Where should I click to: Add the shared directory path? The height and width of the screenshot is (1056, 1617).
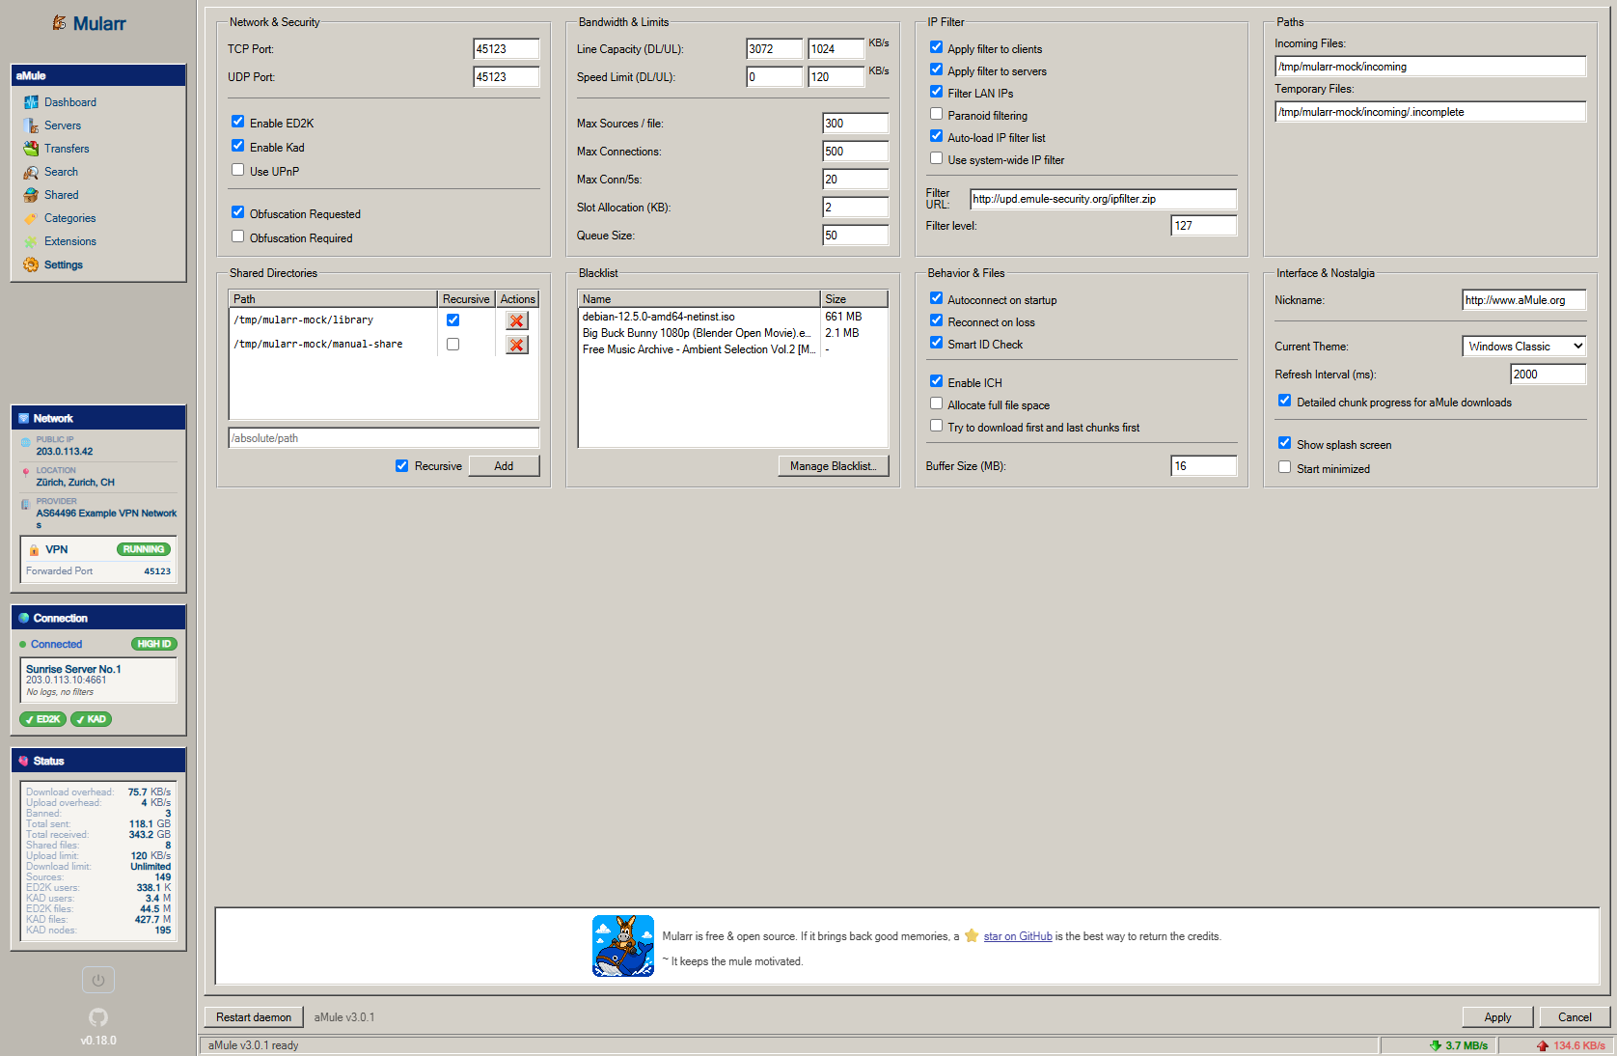pos(504,466)
